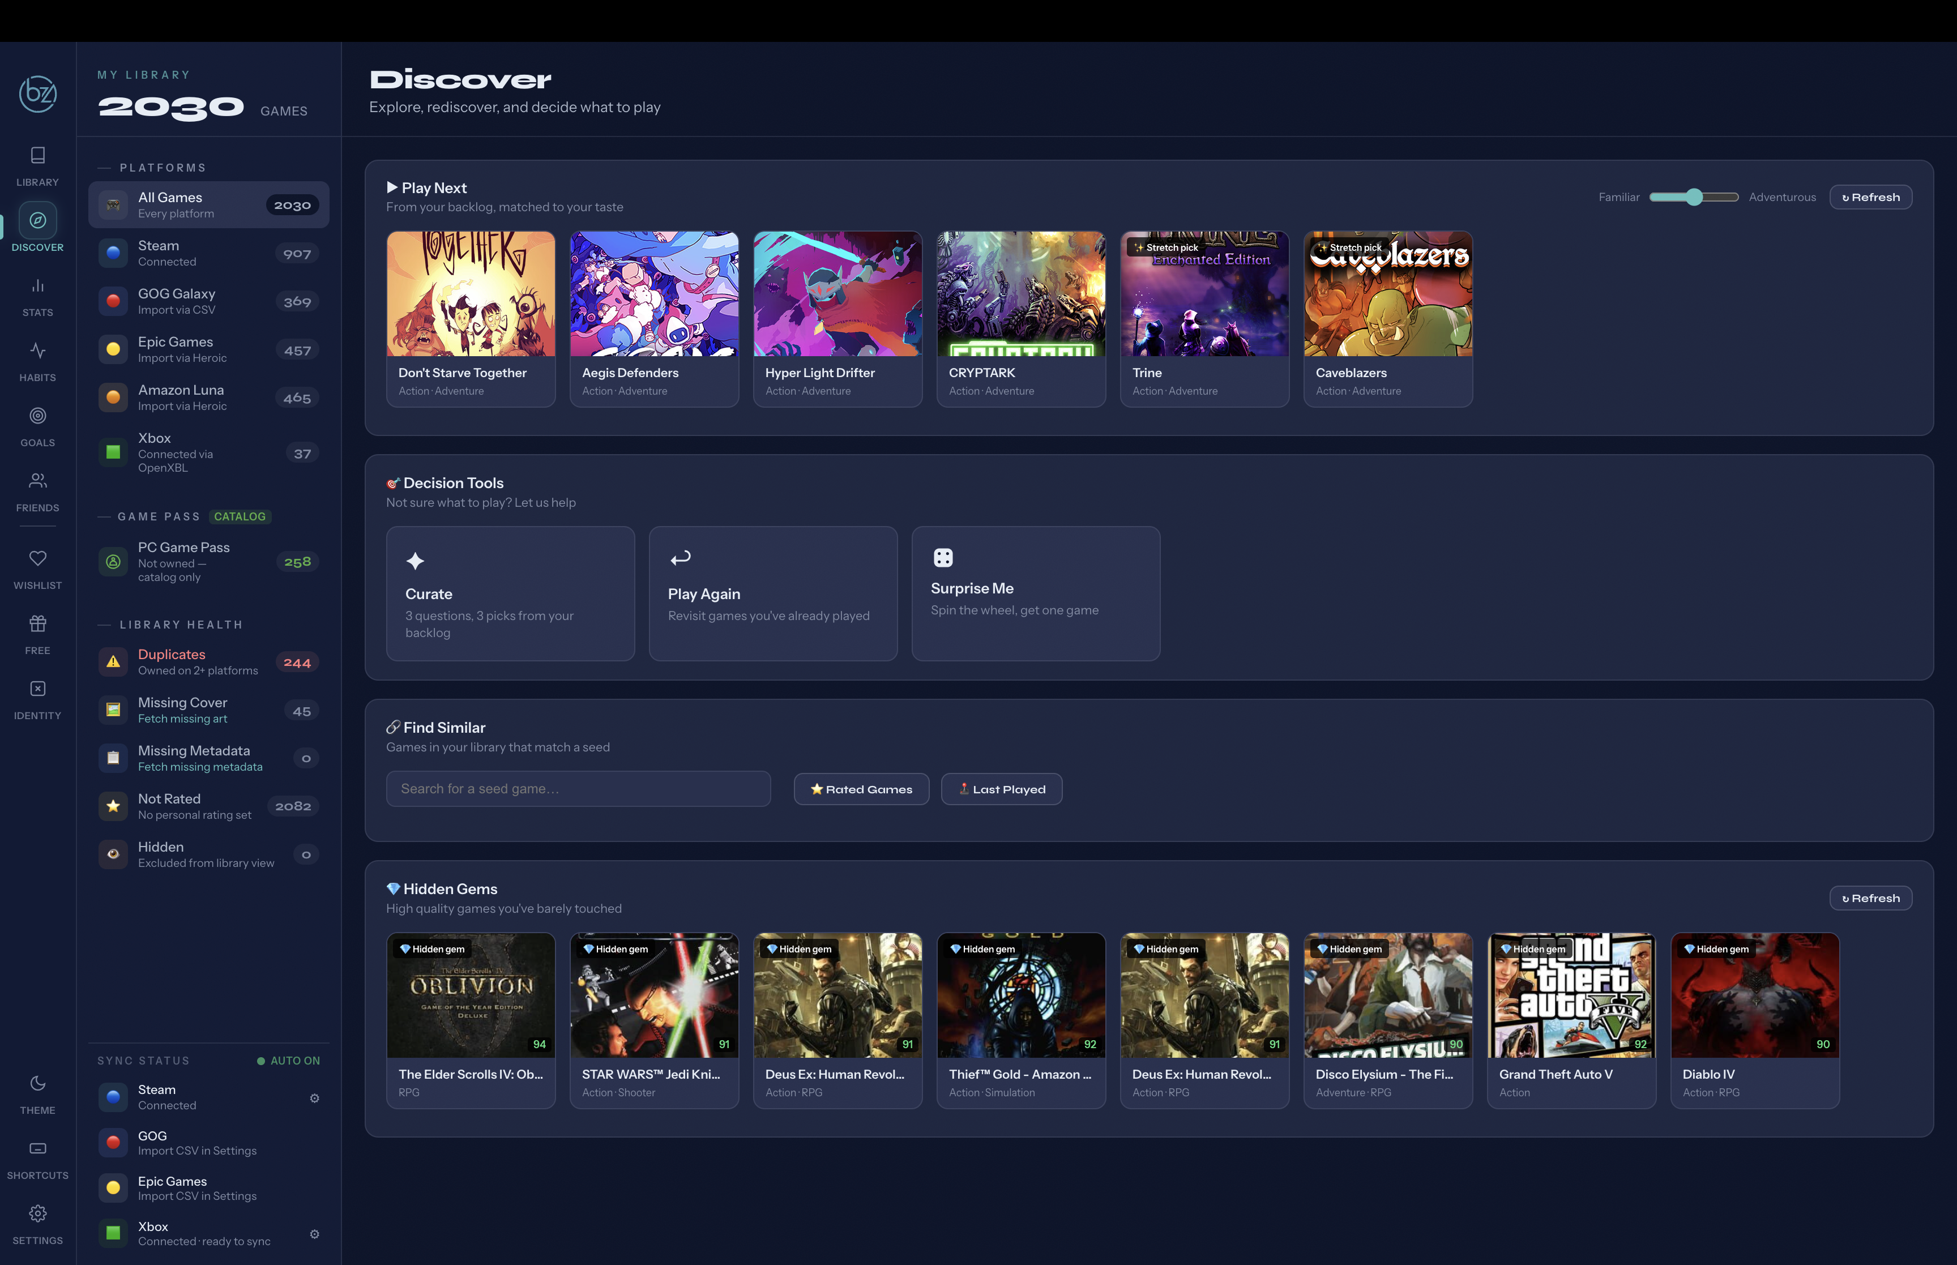Adjust the Familiar to Adventurous slider
The image size is (1957, 1265).
1694,197
